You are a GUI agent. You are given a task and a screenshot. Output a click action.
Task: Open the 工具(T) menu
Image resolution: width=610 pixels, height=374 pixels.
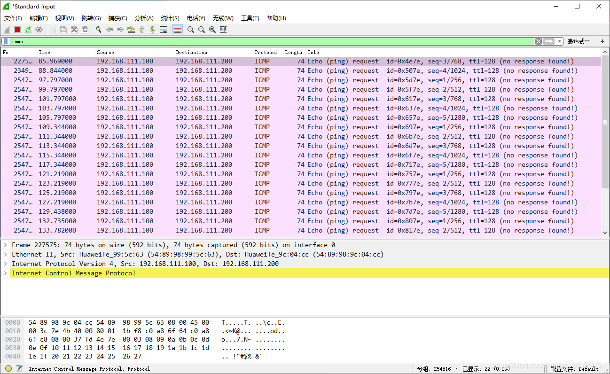(x=250, y=18)
